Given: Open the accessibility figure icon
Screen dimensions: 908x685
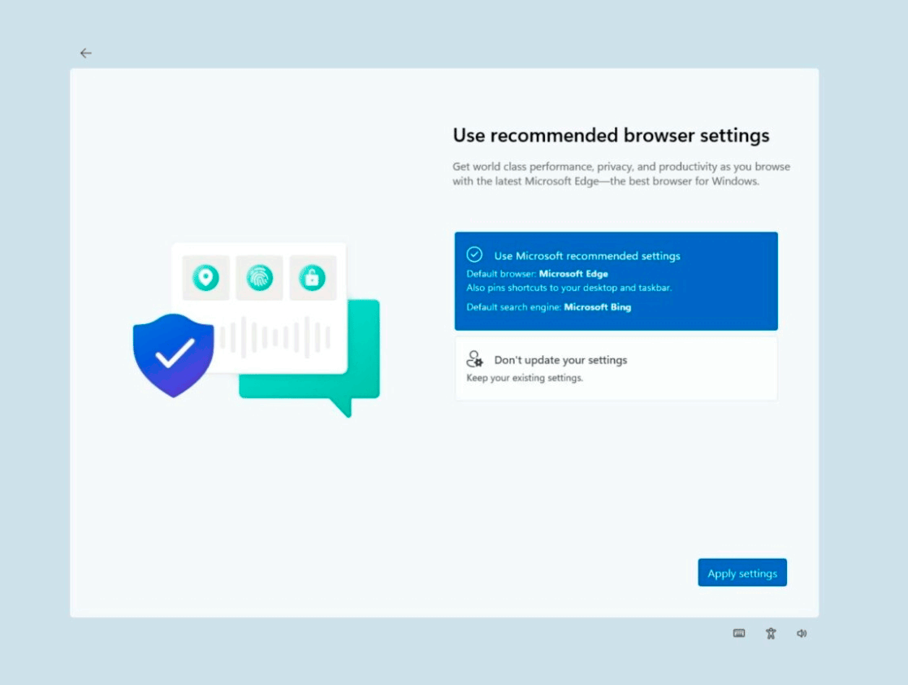Looking at the screenshot, I should pos(771,634).
